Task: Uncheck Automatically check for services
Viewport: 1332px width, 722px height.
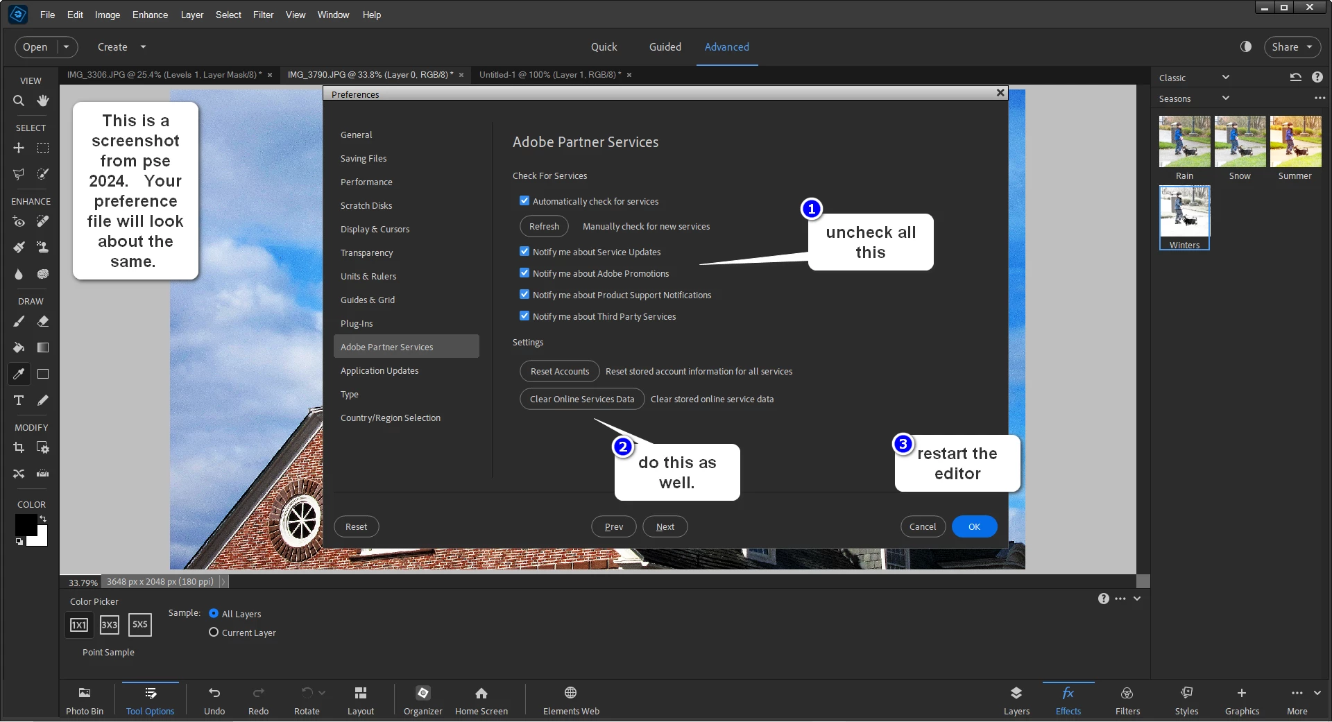Action: 524,201
